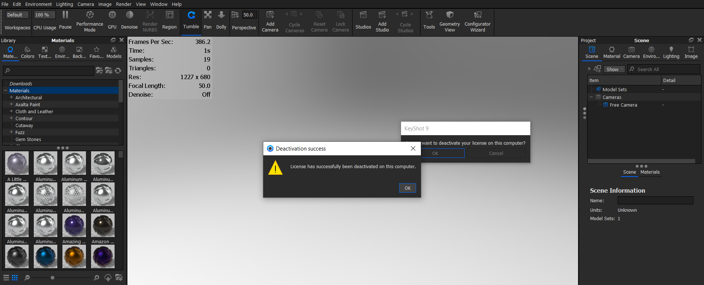Open the Colors library tab
704x285 pixels.
28,53
